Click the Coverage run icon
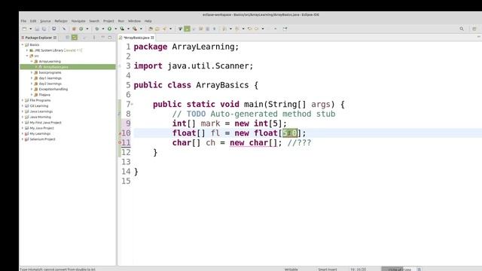This screenshot has width=482, height=271. [122, 29]
